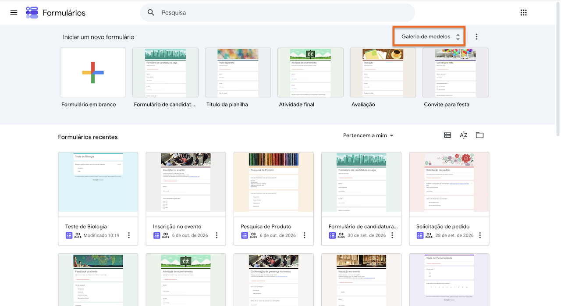
Task: Click the shared icon under Inscrição no evento
Action: coord(166,235)
